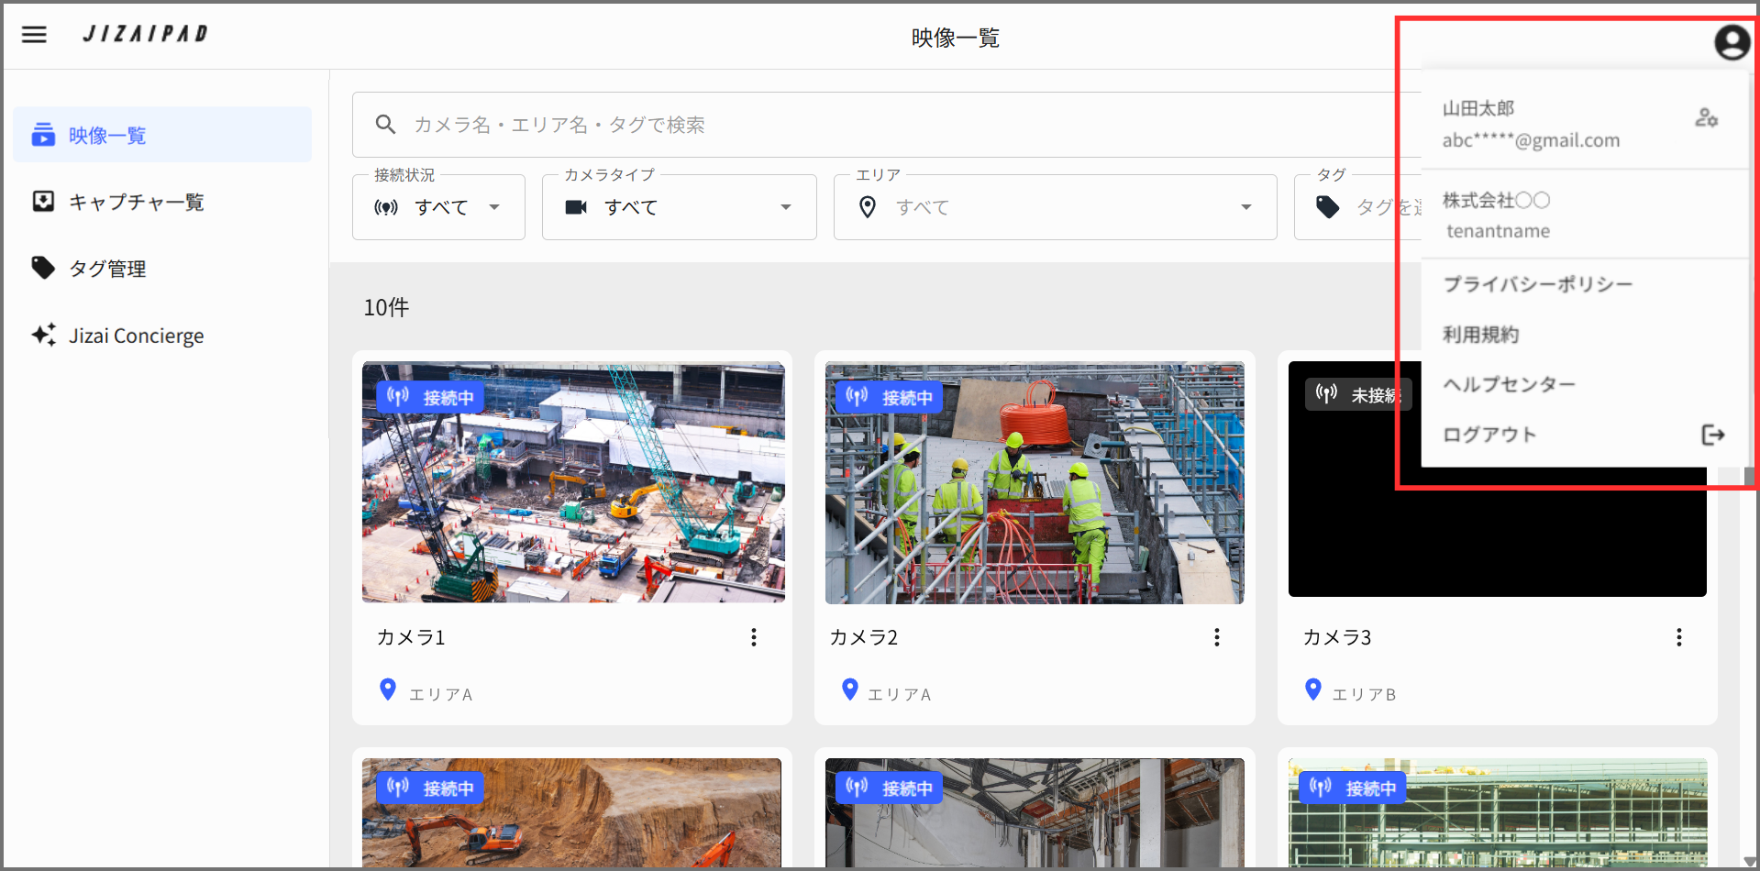
Task: Click the location pin of カメラ2
Action: point(850,689)
